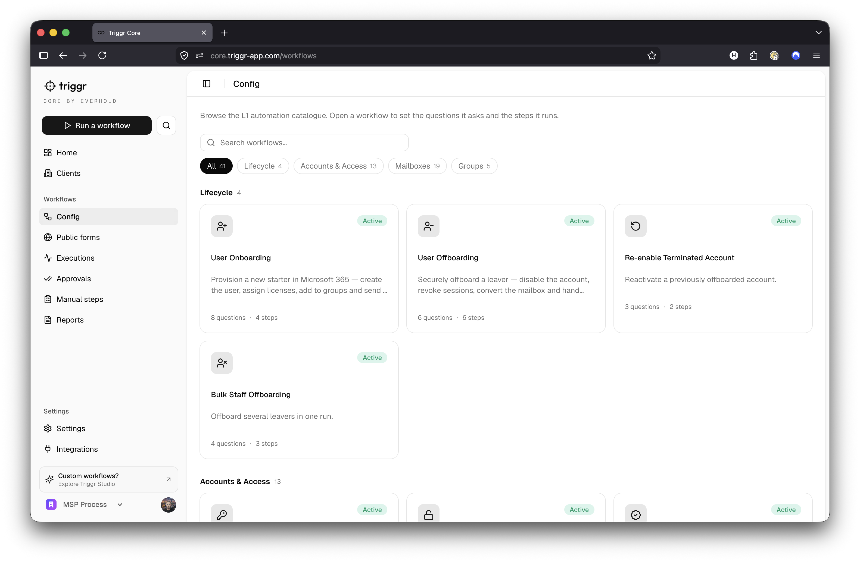The image size is (860, 562).
Task: Click the cookie-like extension icon in toolbar
Action: (x=774, y=56)
